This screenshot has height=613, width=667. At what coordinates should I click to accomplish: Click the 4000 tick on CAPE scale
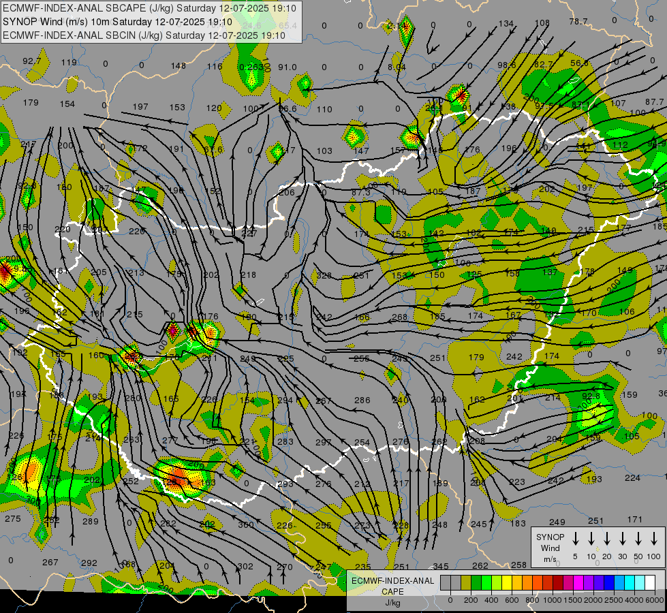pos(634,600)
